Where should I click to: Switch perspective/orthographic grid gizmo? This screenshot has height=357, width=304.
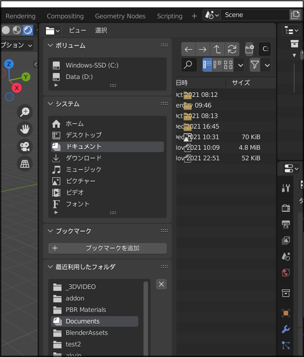click(x=25, y=164)
